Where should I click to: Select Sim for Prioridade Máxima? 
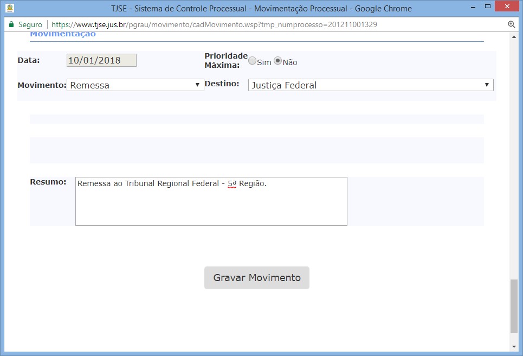tap(252, 61)
